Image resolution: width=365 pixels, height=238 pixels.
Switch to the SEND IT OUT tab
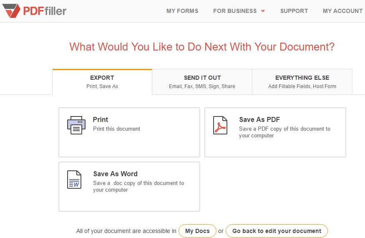click(202, 82)
